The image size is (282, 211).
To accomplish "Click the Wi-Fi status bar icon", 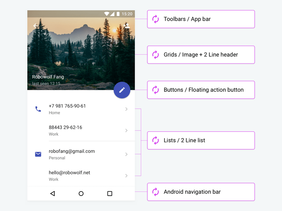I will pos(107,14).
